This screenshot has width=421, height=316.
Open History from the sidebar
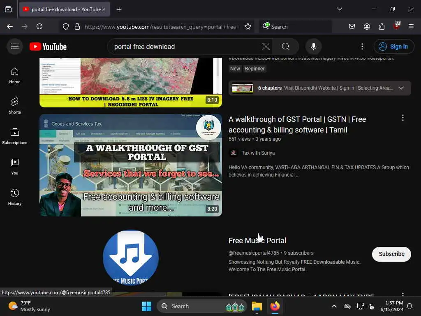click(15, 197)
